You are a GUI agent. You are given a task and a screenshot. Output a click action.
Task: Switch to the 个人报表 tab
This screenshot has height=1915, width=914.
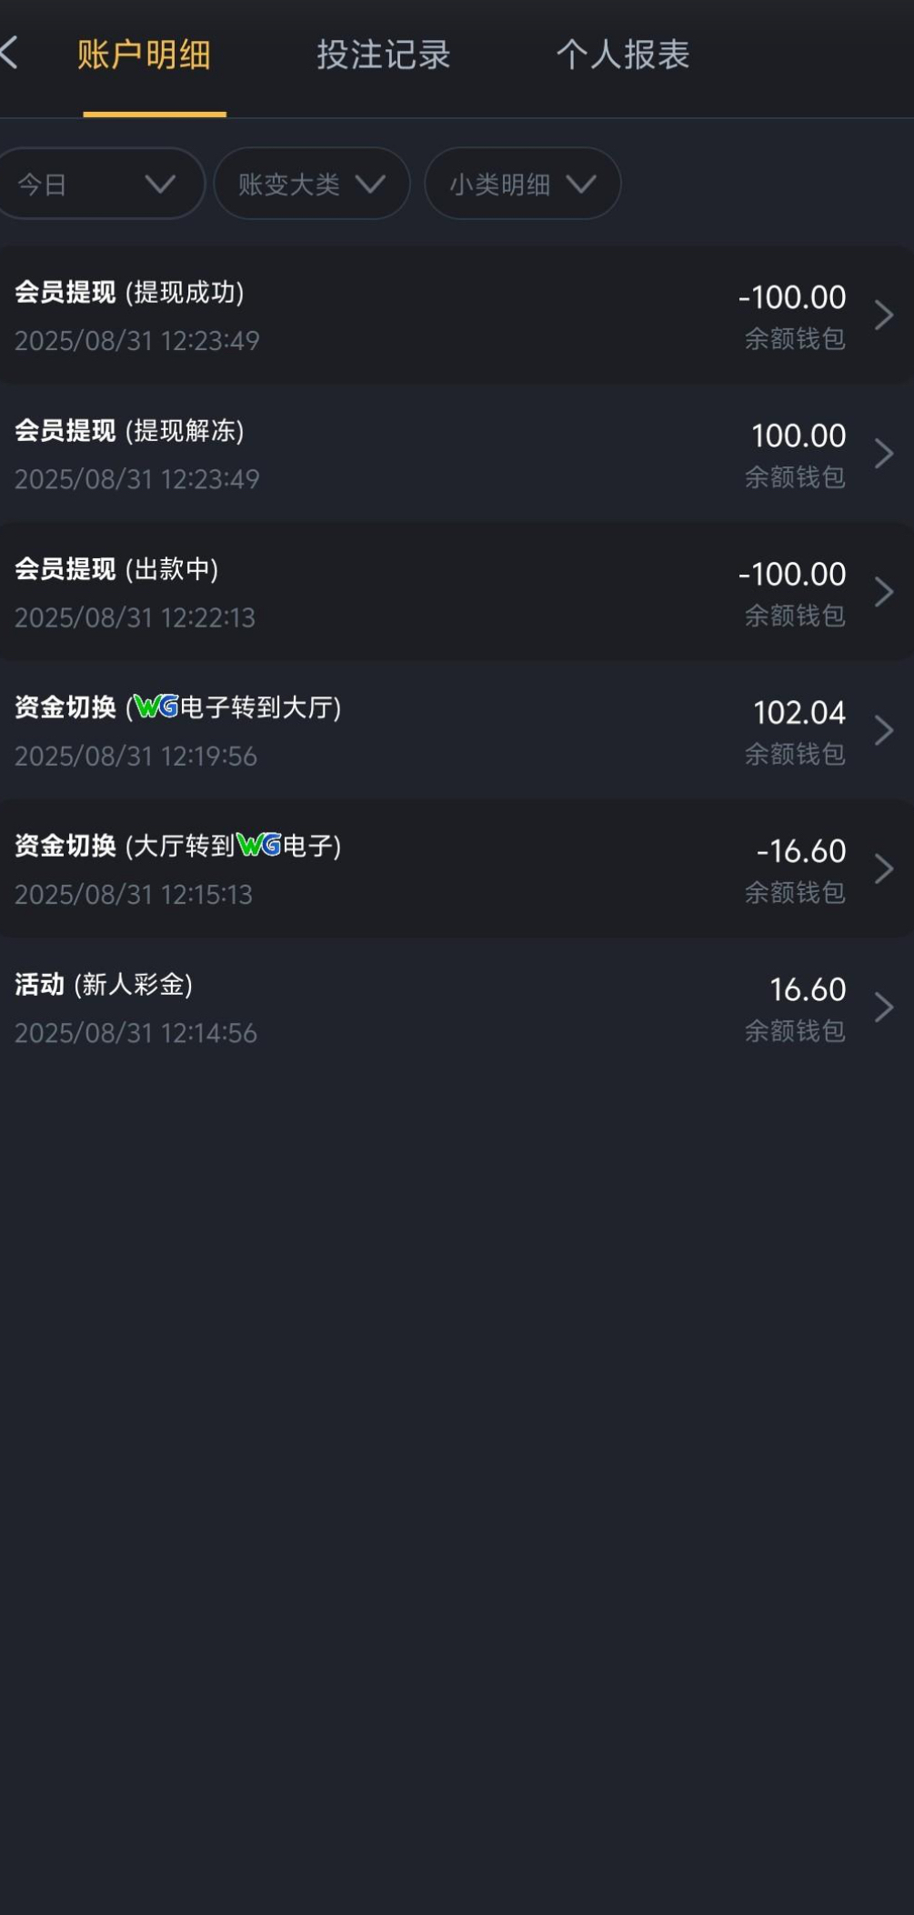pos(623,55)
